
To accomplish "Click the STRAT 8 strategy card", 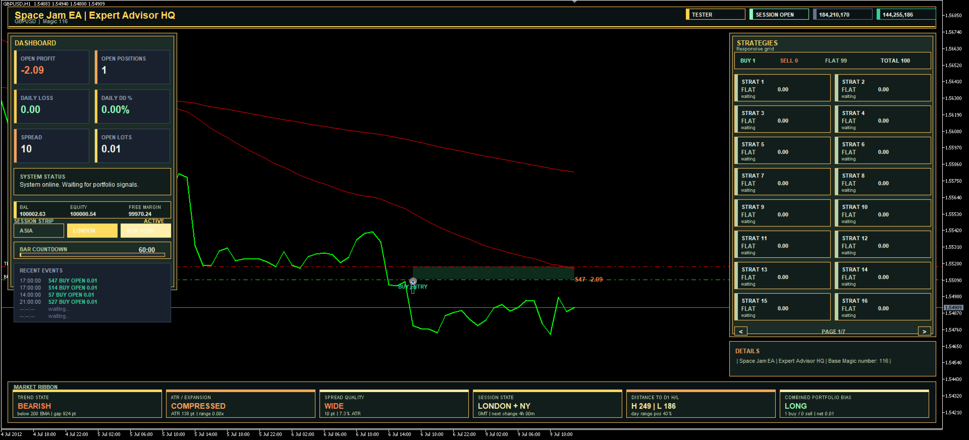I will tap(883, 182).
